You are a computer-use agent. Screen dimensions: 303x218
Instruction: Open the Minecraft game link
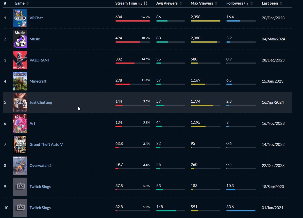point(38,81)
